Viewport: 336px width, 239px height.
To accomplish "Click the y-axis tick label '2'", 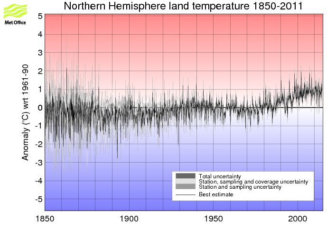I will (40, 71).
